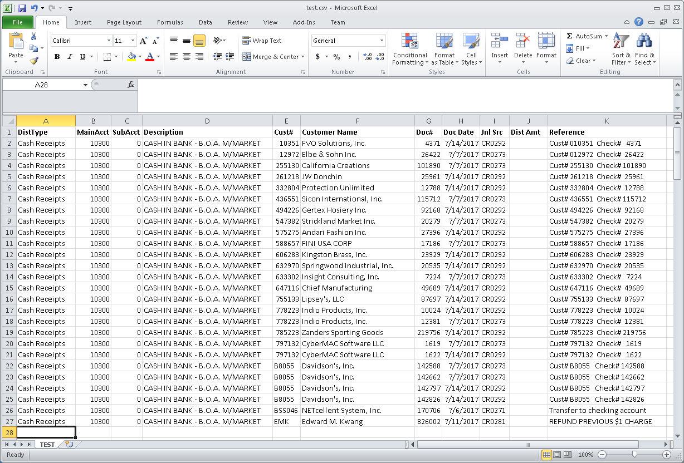Click the Insert Function fx icon
Viewport: 684px width, 463px height.
131,85
